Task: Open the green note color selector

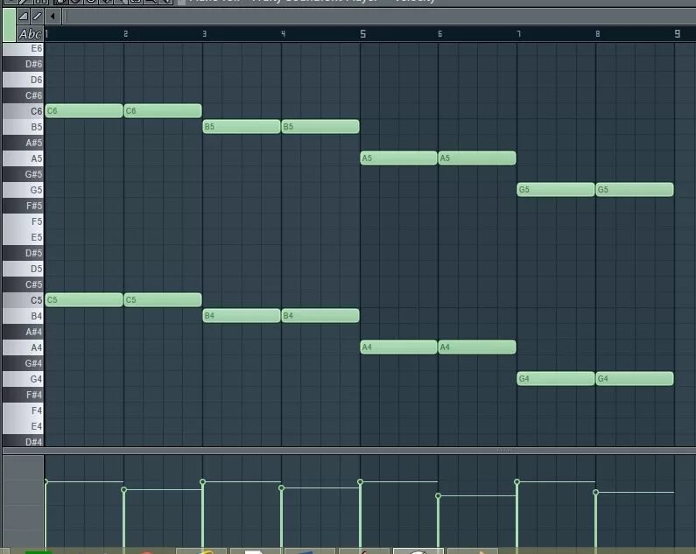Action: click(x=9, y=25)
